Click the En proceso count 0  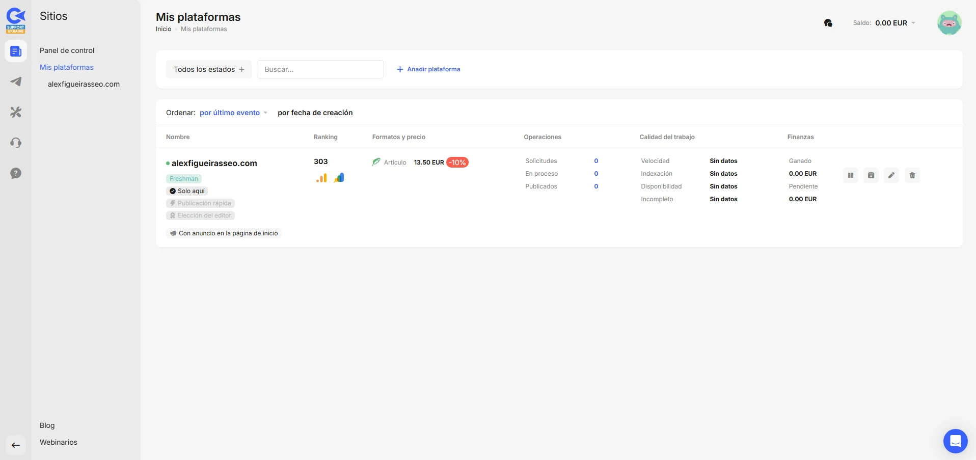pos(596,174)
